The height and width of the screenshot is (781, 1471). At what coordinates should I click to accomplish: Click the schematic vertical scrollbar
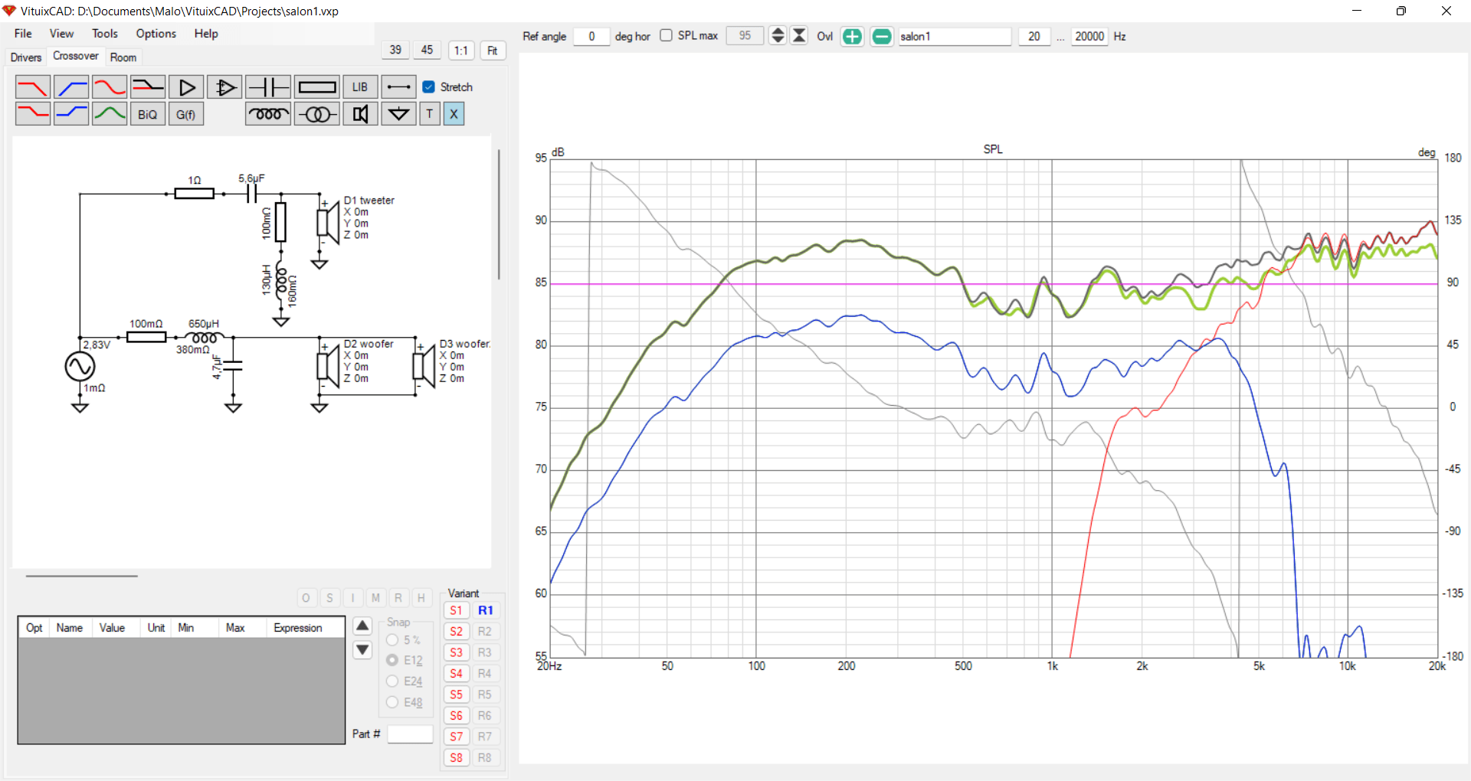pos(499,214)
